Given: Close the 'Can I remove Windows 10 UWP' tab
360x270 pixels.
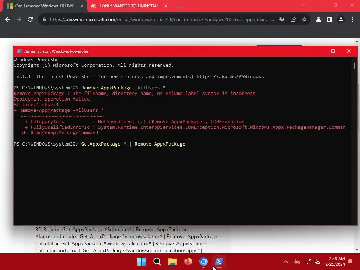Looking at the screenshot, I should [82, 6].
